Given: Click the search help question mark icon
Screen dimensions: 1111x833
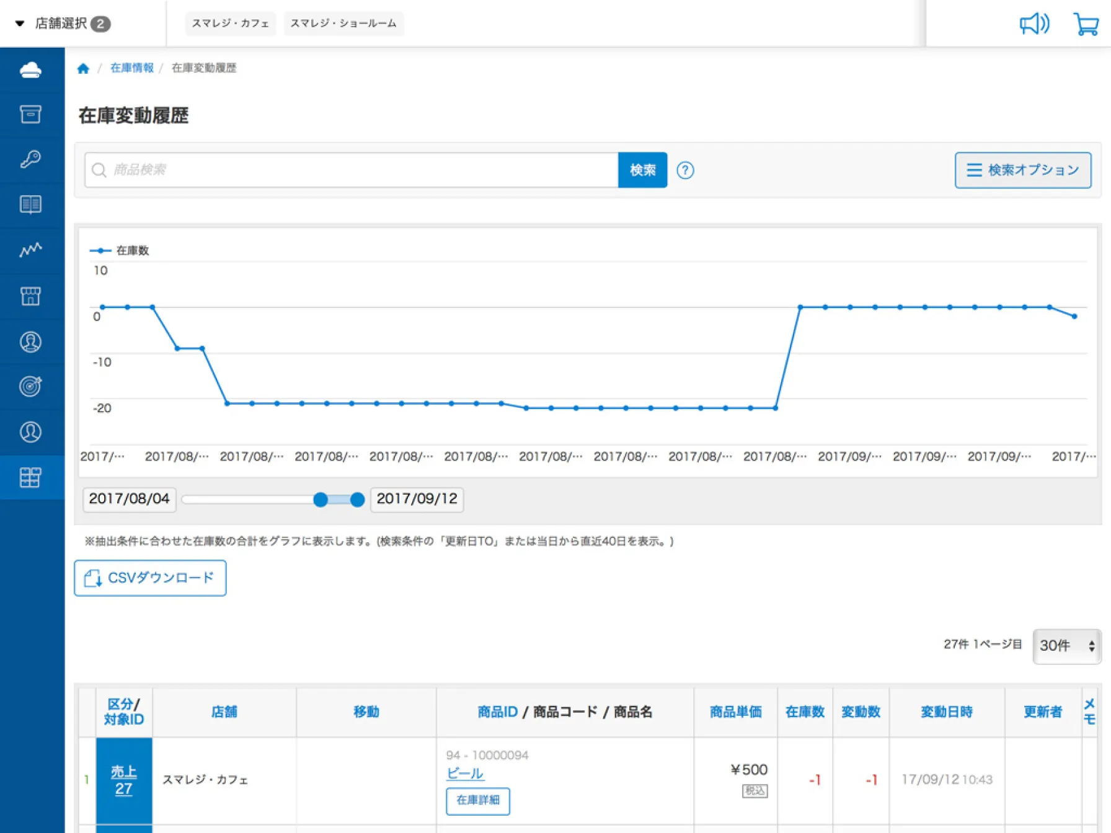Looking at the screenshot, I should pos(685,170).
